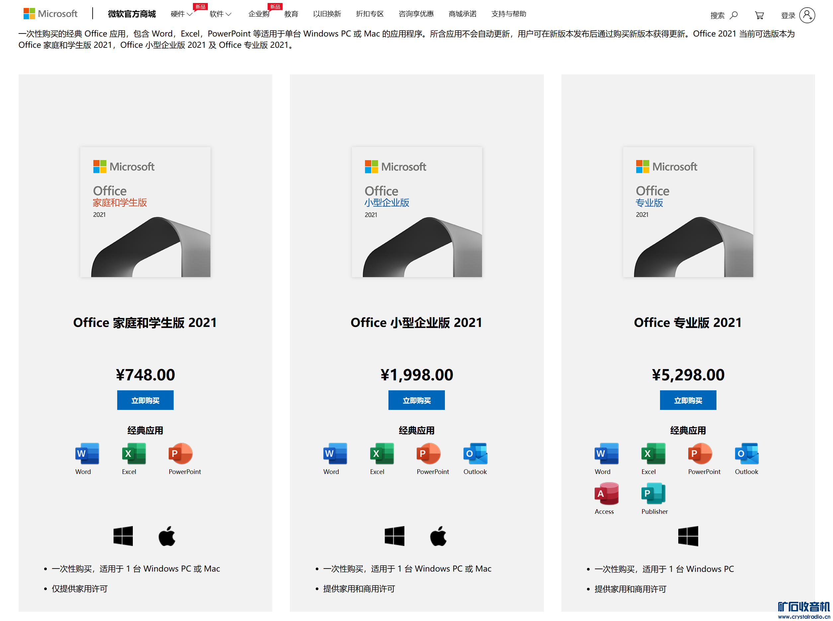Screen dimensions: 833x621
Task: Click Office 小型企业版 box art image
Action: [x=417, y=212]
